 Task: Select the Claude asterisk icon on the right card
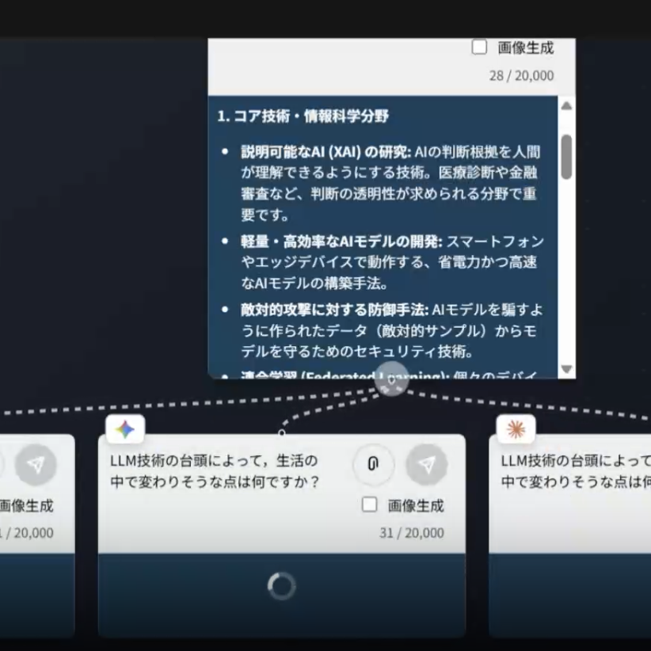click(516, 428)
